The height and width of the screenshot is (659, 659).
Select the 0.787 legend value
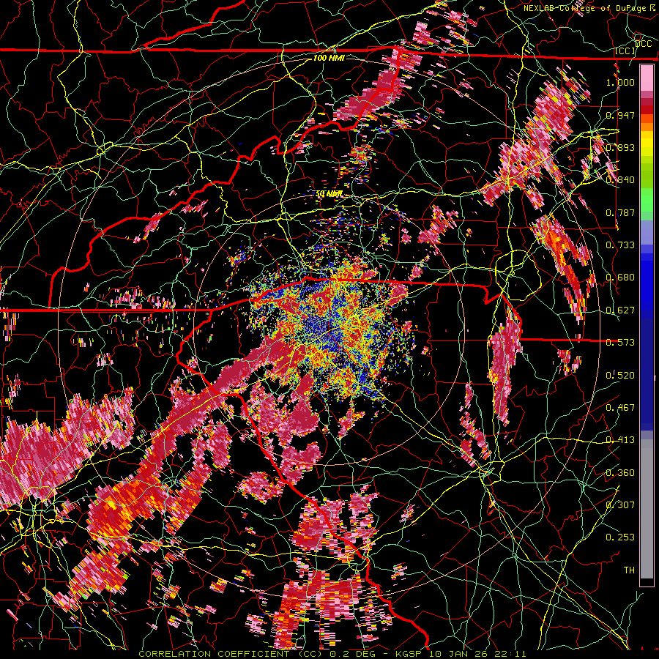point(620,212)
